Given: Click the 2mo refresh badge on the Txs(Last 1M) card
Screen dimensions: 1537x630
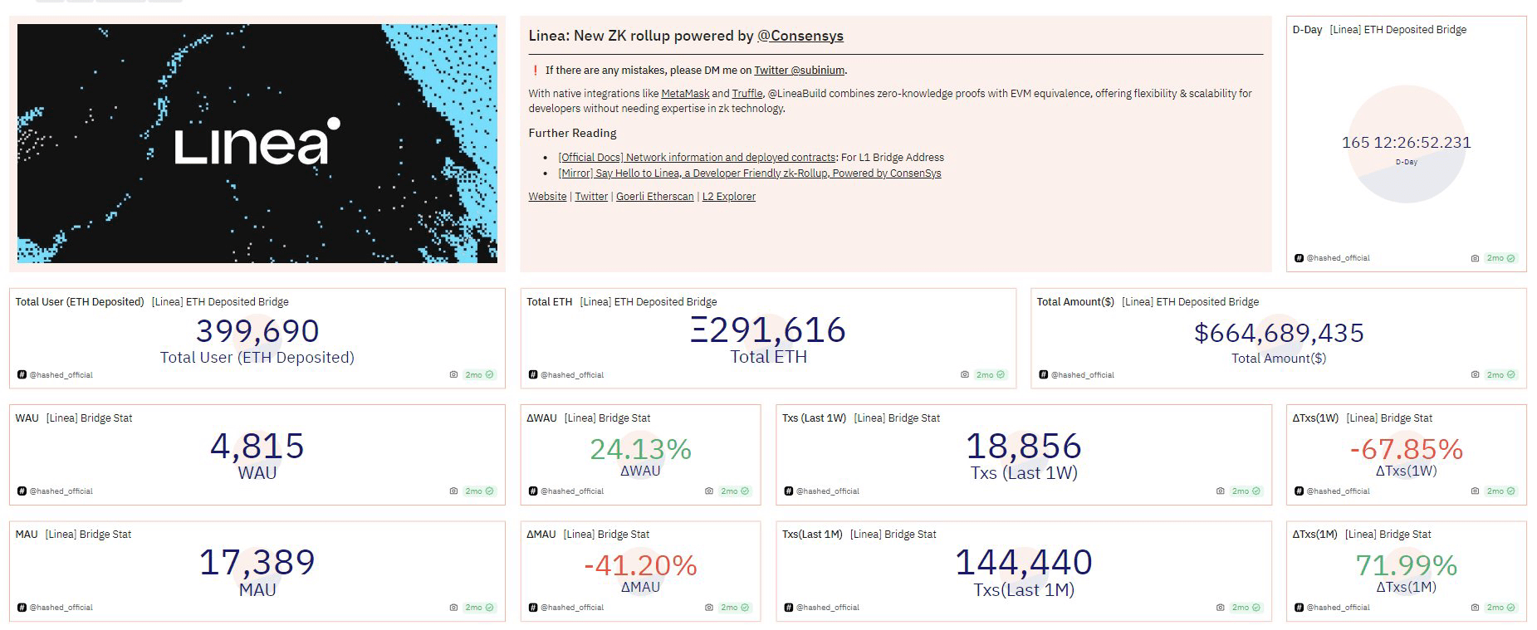Looking at the screenshot, I should click(1246, 608).
